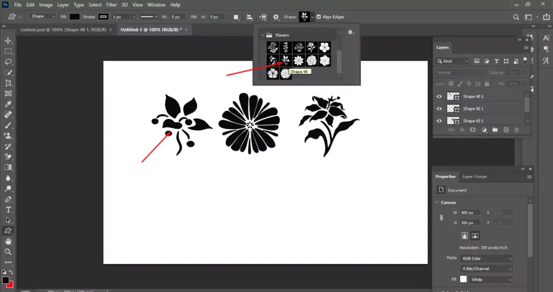Collapse the Flowers shape group
Screen dimensions: 553x292
coord(262,35)
